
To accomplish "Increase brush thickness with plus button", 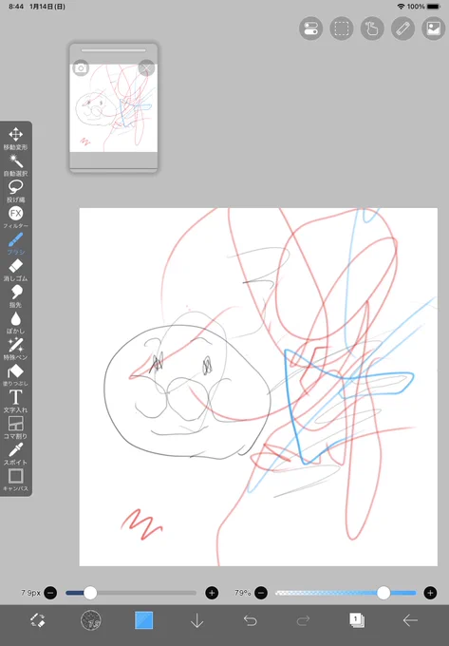I will [x=212, y=593].
